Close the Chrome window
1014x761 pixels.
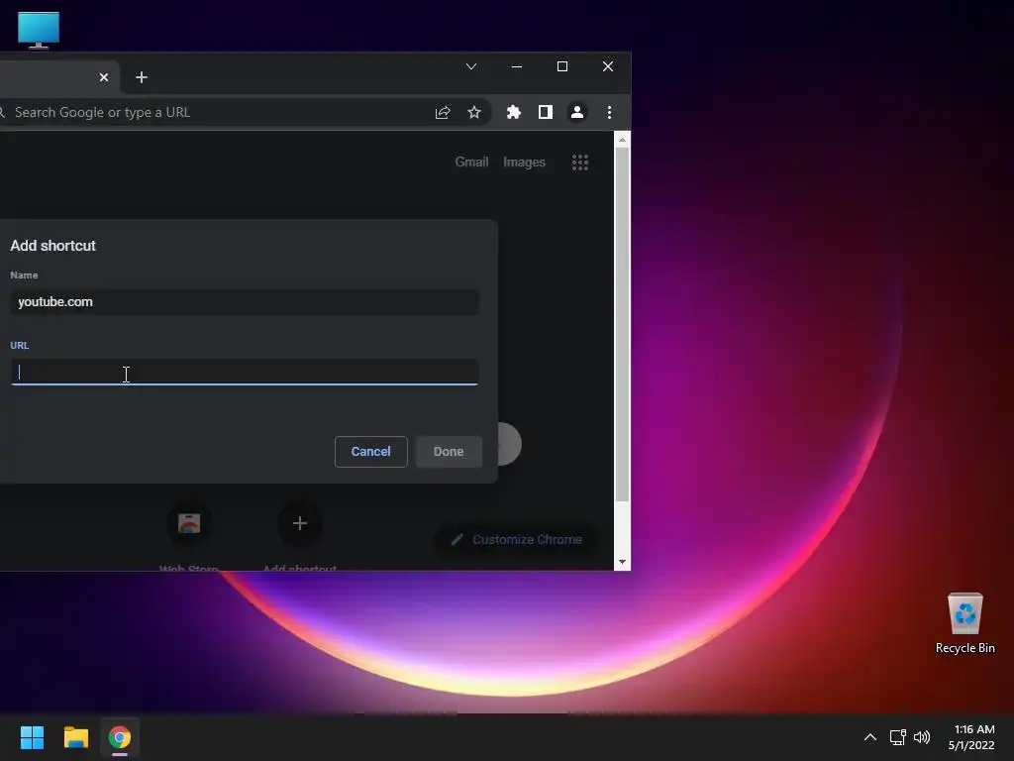608,66
